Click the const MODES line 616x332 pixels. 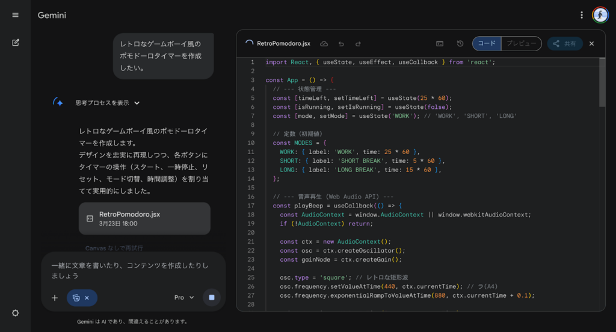tap(300, 143)
